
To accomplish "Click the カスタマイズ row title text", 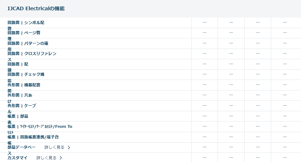I will pos(18,158).
